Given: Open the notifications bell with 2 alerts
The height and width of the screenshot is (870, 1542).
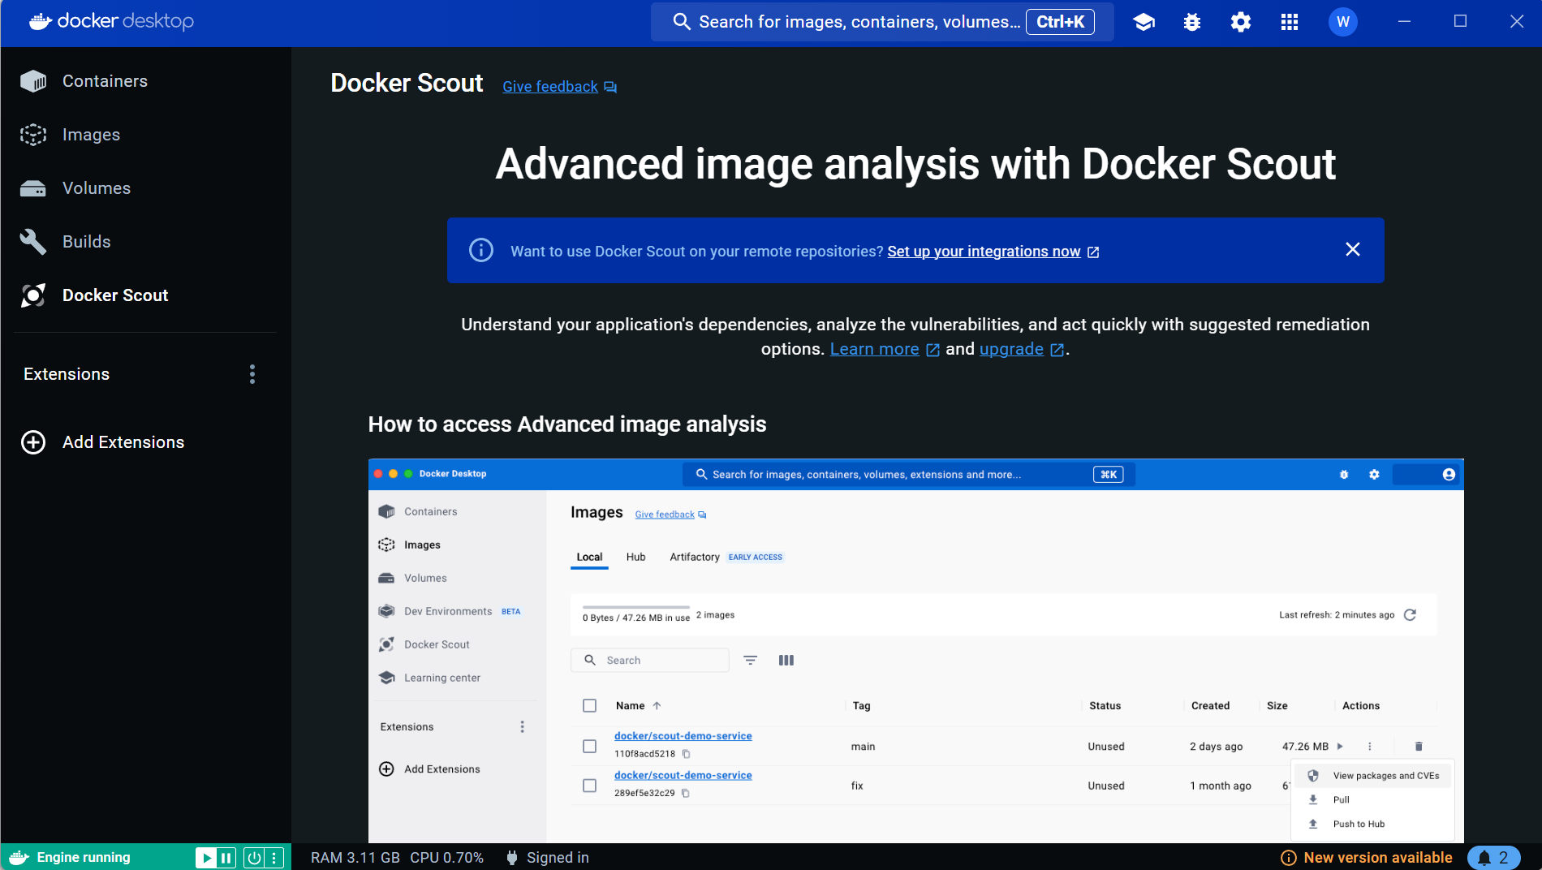Looking at the screenshot, I should 1493,858.
